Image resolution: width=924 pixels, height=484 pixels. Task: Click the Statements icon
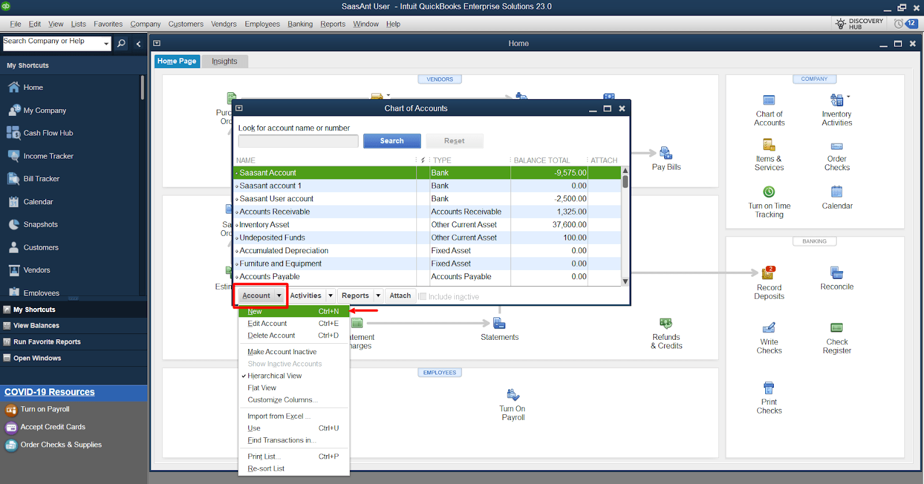pyautogui.click(x=500, y=323)
